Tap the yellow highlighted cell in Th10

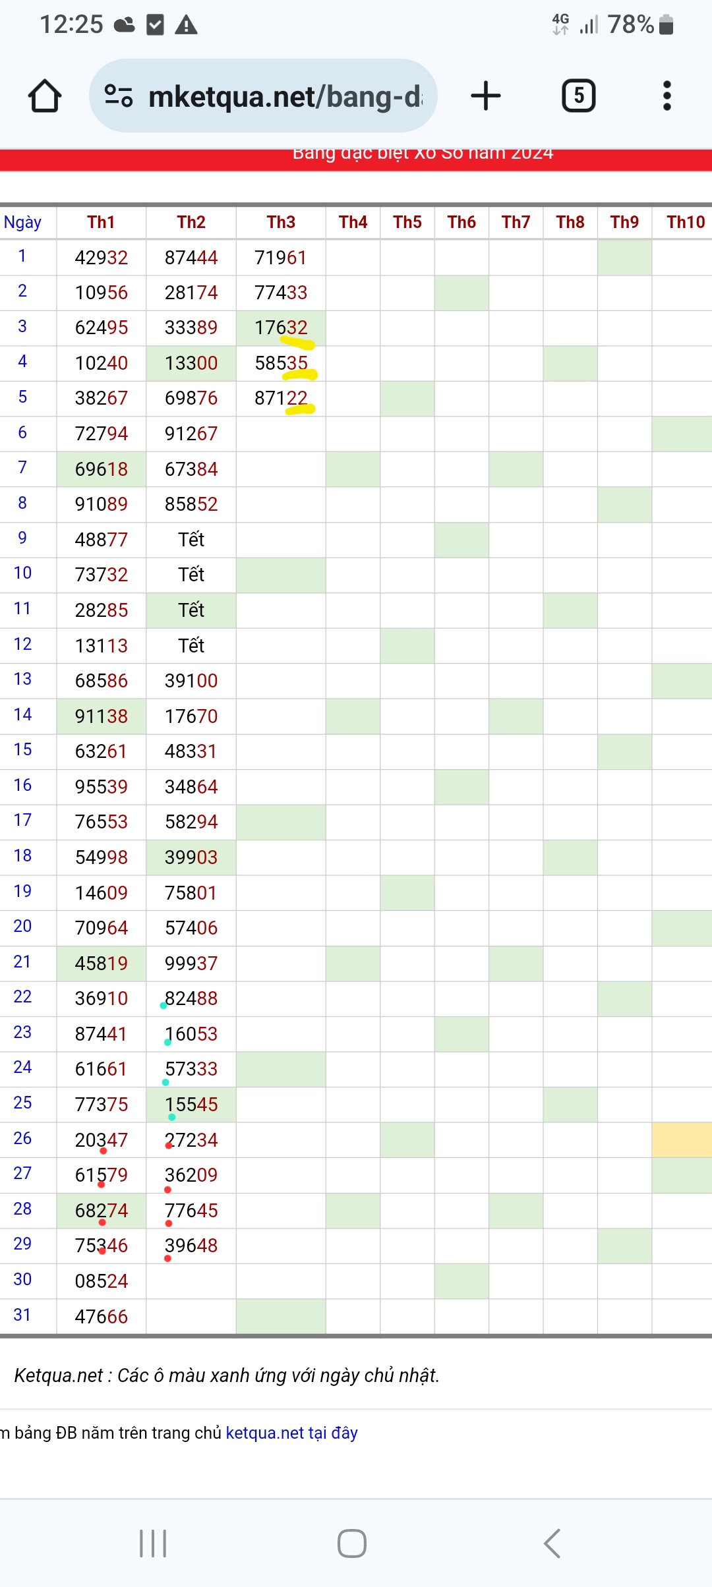coord(682,1140)
